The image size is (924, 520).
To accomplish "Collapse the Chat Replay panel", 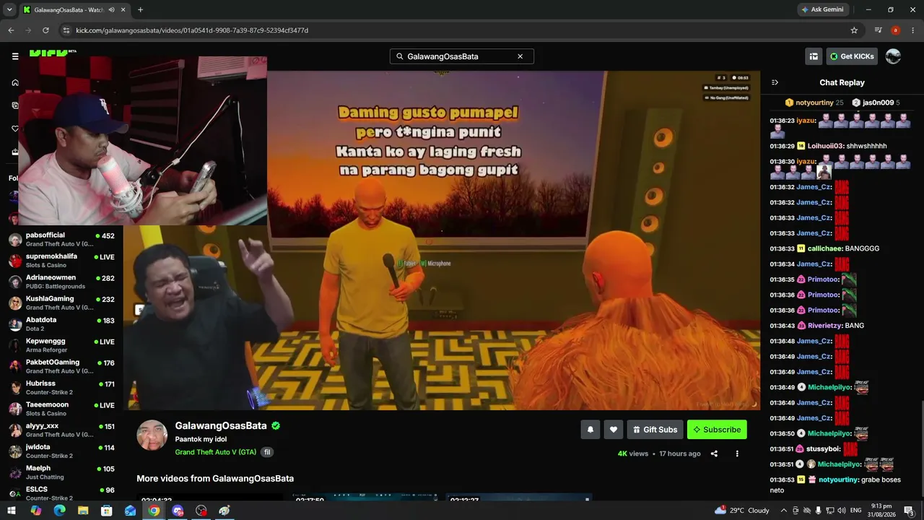I will [x=775, y=82].
